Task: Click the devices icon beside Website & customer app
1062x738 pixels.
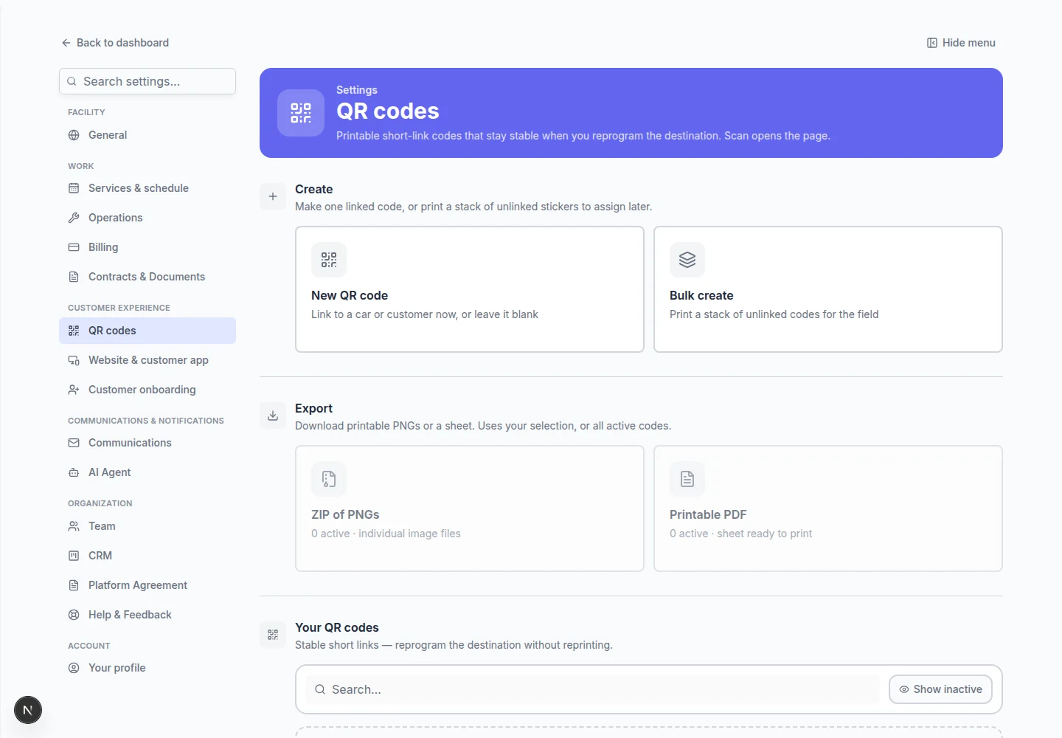Action: pyautogui.click(x=74, y=360)
